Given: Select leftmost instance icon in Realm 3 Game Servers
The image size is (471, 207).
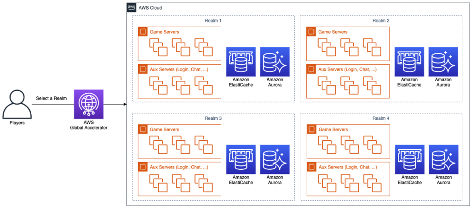Looking at the screenshot, I should pos(158,145).
